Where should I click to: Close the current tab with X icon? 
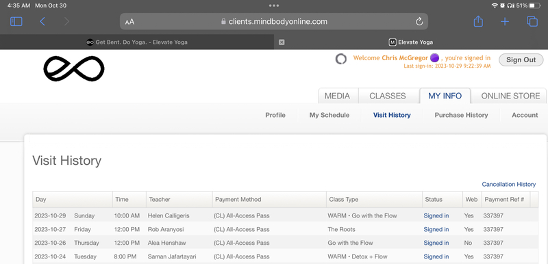click(x=282, y=42)
